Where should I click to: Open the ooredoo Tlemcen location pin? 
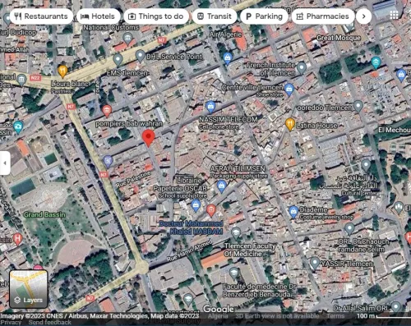pyautogui.click(x=358, y=106)
